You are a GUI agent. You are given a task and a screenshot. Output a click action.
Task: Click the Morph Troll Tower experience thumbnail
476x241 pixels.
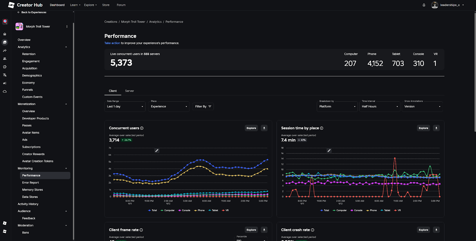(x=19, y=26)
